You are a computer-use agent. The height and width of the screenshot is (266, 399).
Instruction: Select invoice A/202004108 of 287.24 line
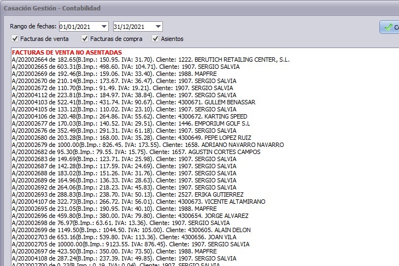coord(124,259)
